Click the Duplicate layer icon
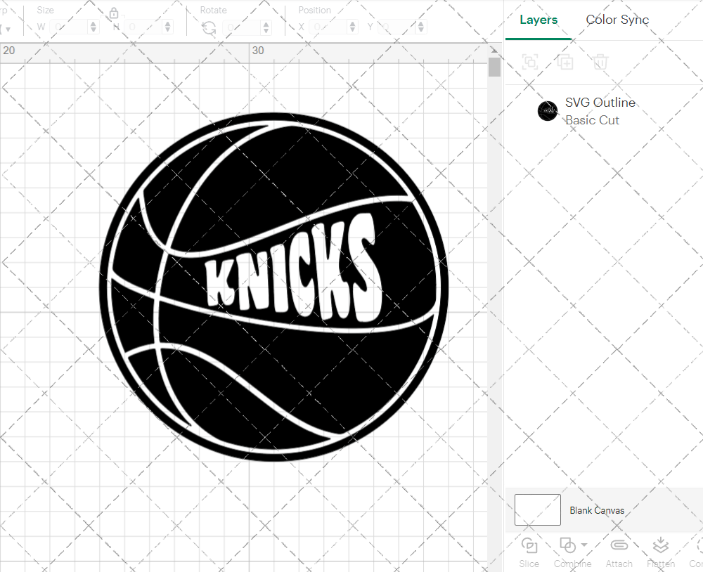Image resolution: width=703 pixels, height=572 pixels. pyautogui.click(x=565, y=62)
